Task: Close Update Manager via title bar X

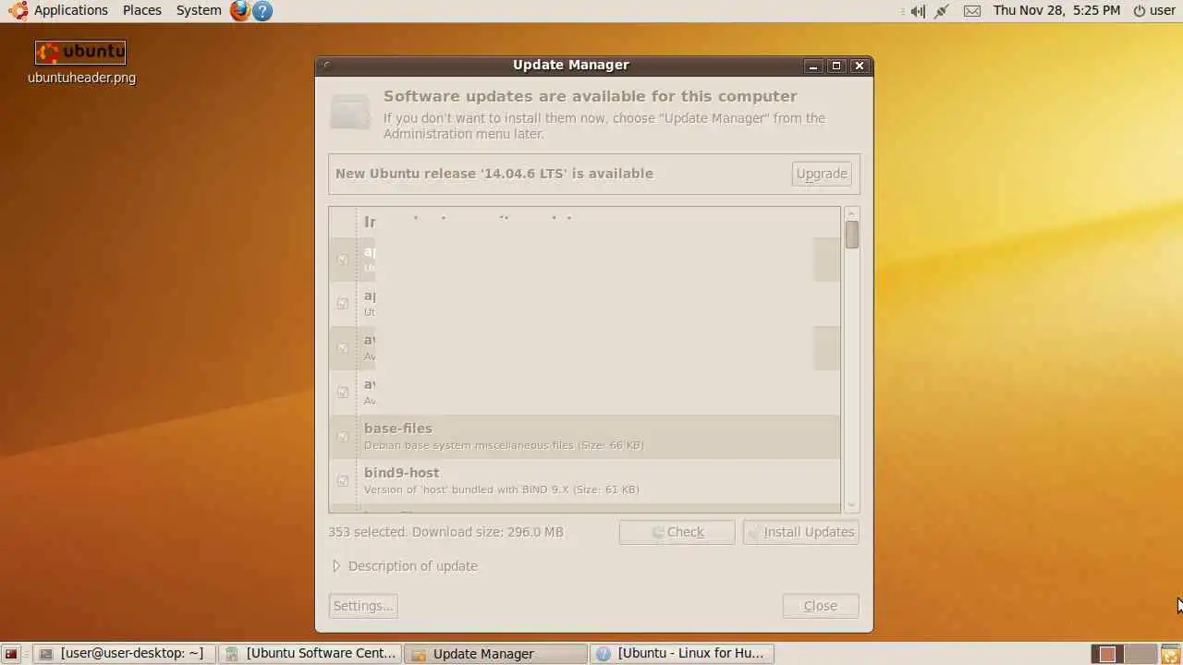Action: pyautogui.click(x=860, y=66)
